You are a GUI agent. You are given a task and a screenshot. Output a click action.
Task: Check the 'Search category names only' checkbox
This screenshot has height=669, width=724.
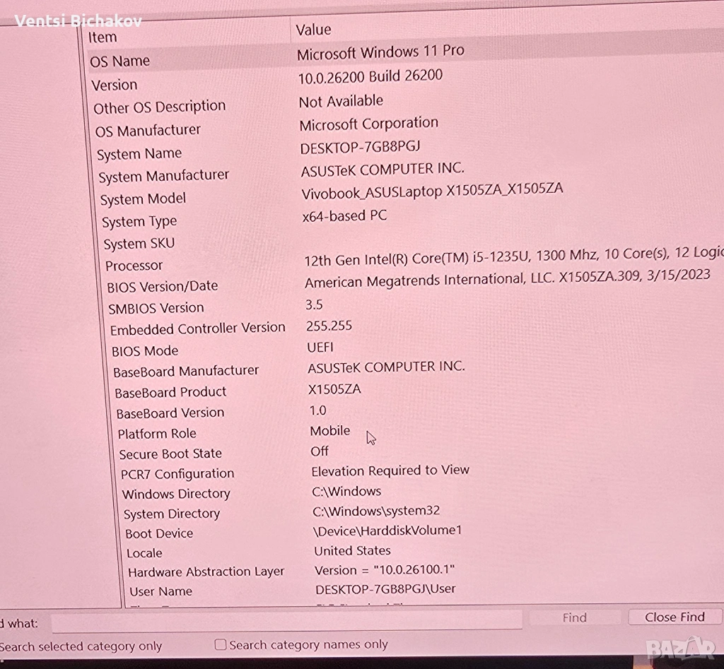(x=221, y=645)
